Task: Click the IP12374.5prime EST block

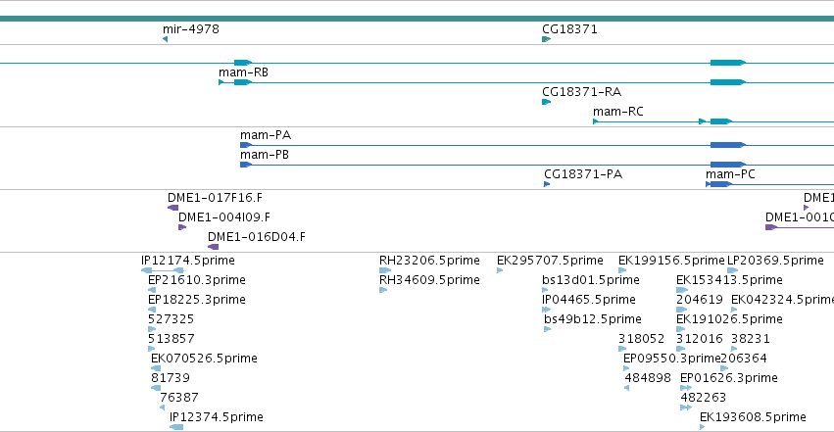Action: pyautogui.click(x=176, y=427)
